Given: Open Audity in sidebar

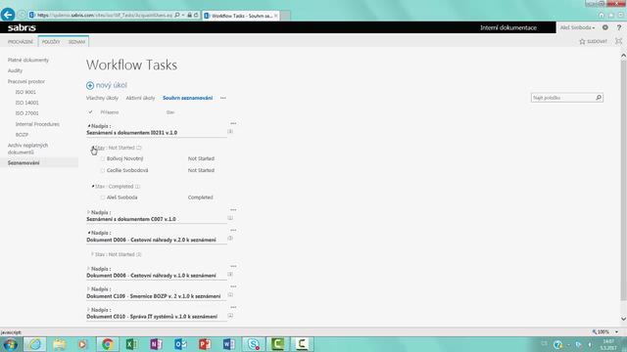Looking at the screenshot, I should (x=16, y=70).
